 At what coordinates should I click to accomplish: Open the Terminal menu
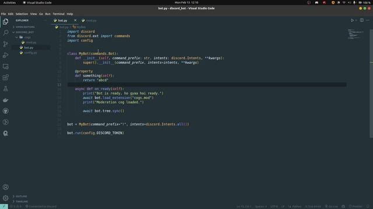tap(58, 14)
